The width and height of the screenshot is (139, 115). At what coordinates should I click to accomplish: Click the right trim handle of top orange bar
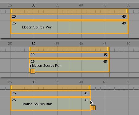pyautogui.click(x=127, y=11)
